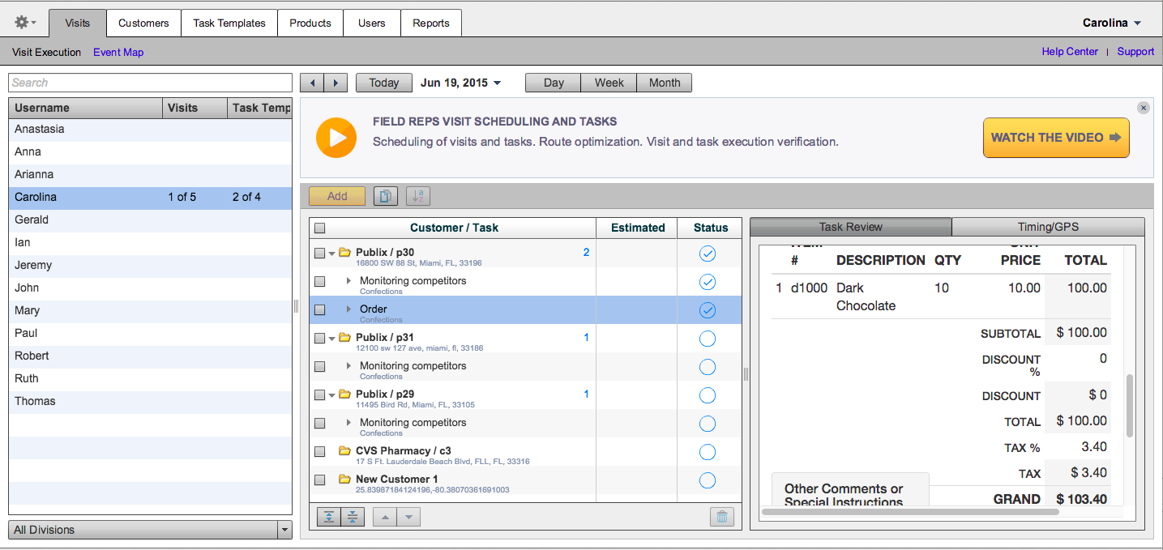Open the Support link
Viewport: 1163px width, 550px height.
point(1135,52)
